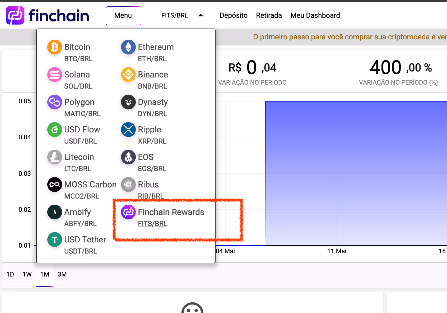Click the R$ 0,04 variation value
Screen dimensions: 447x313
[252, 67]
